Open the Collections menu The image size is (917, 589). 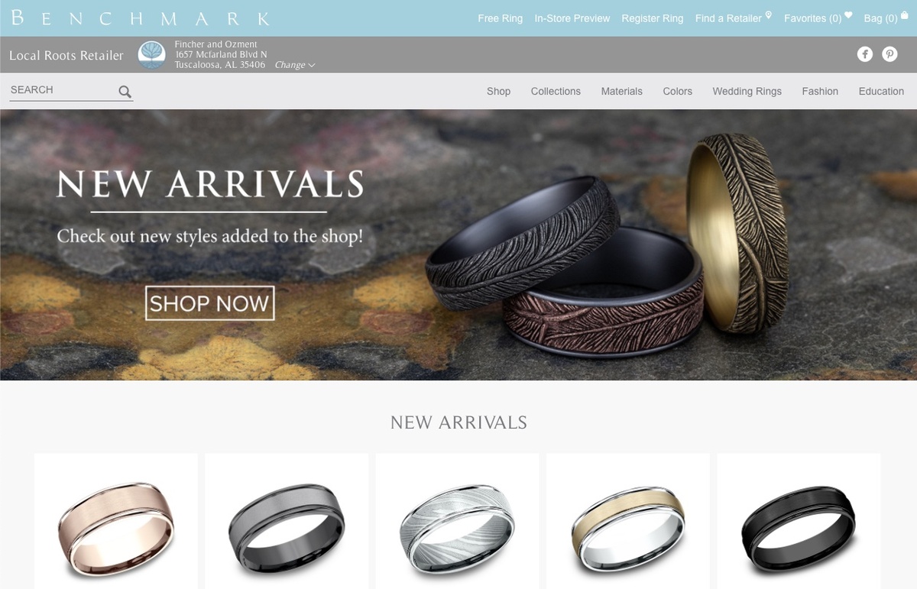[x=556, y=91]
